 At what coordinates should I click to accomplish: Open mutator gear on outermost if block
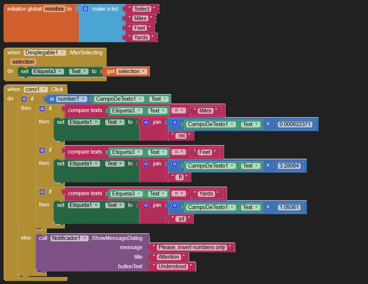click(24, 99)
